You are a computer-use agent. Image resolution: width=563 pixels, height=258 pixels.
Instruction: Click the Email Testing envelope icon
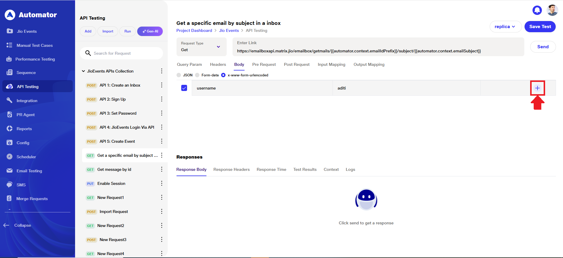click(10, 171)
